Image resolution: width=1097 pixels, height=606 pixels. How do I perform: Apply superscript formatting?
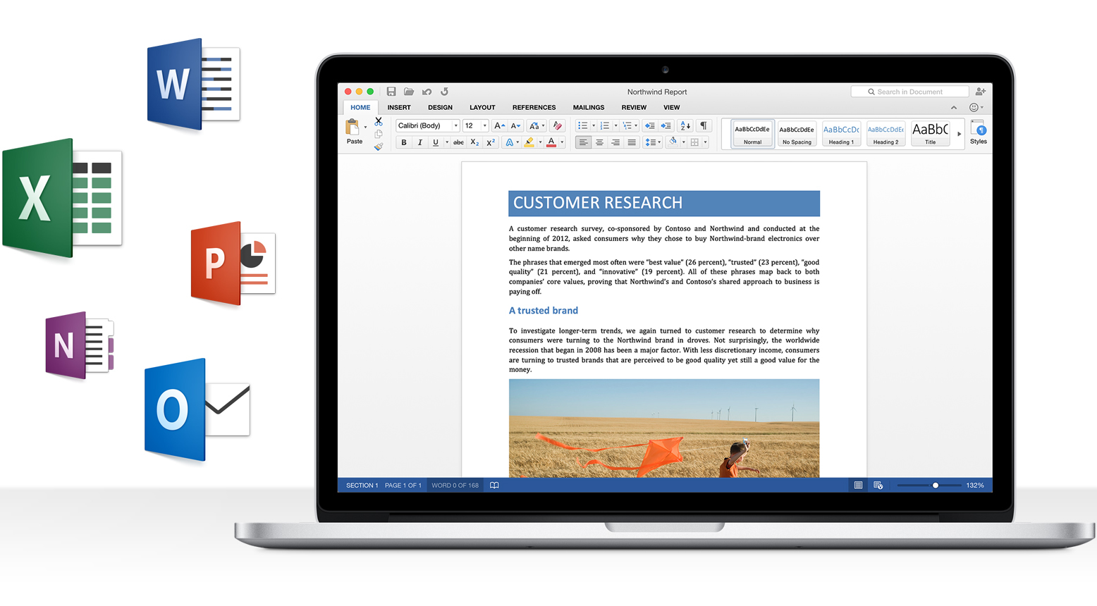click(x=491, y=142)
